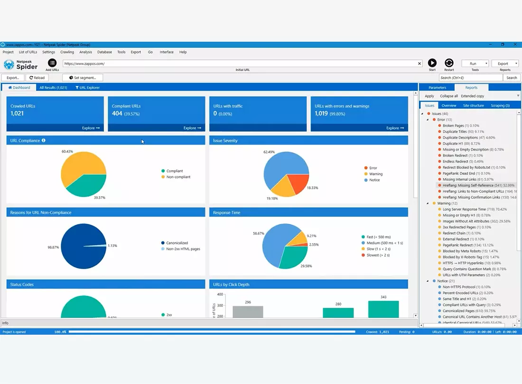Image resolution: width=522 pixels, height=384 pixels.
Task: Collapse the Error (13) tree group
Action: pyautogui.click(x=428, y=119)
